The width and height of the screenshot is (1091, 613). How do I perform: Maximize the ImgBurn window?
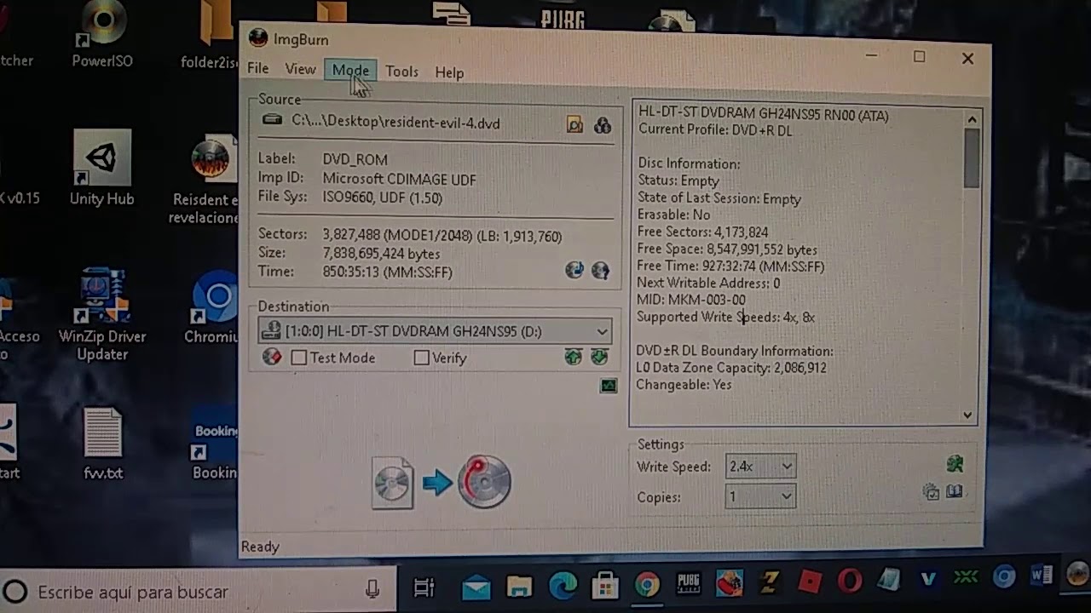click(919, 57)
